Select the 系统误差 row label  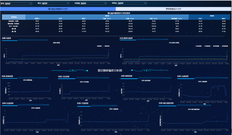tap(14, 21)
